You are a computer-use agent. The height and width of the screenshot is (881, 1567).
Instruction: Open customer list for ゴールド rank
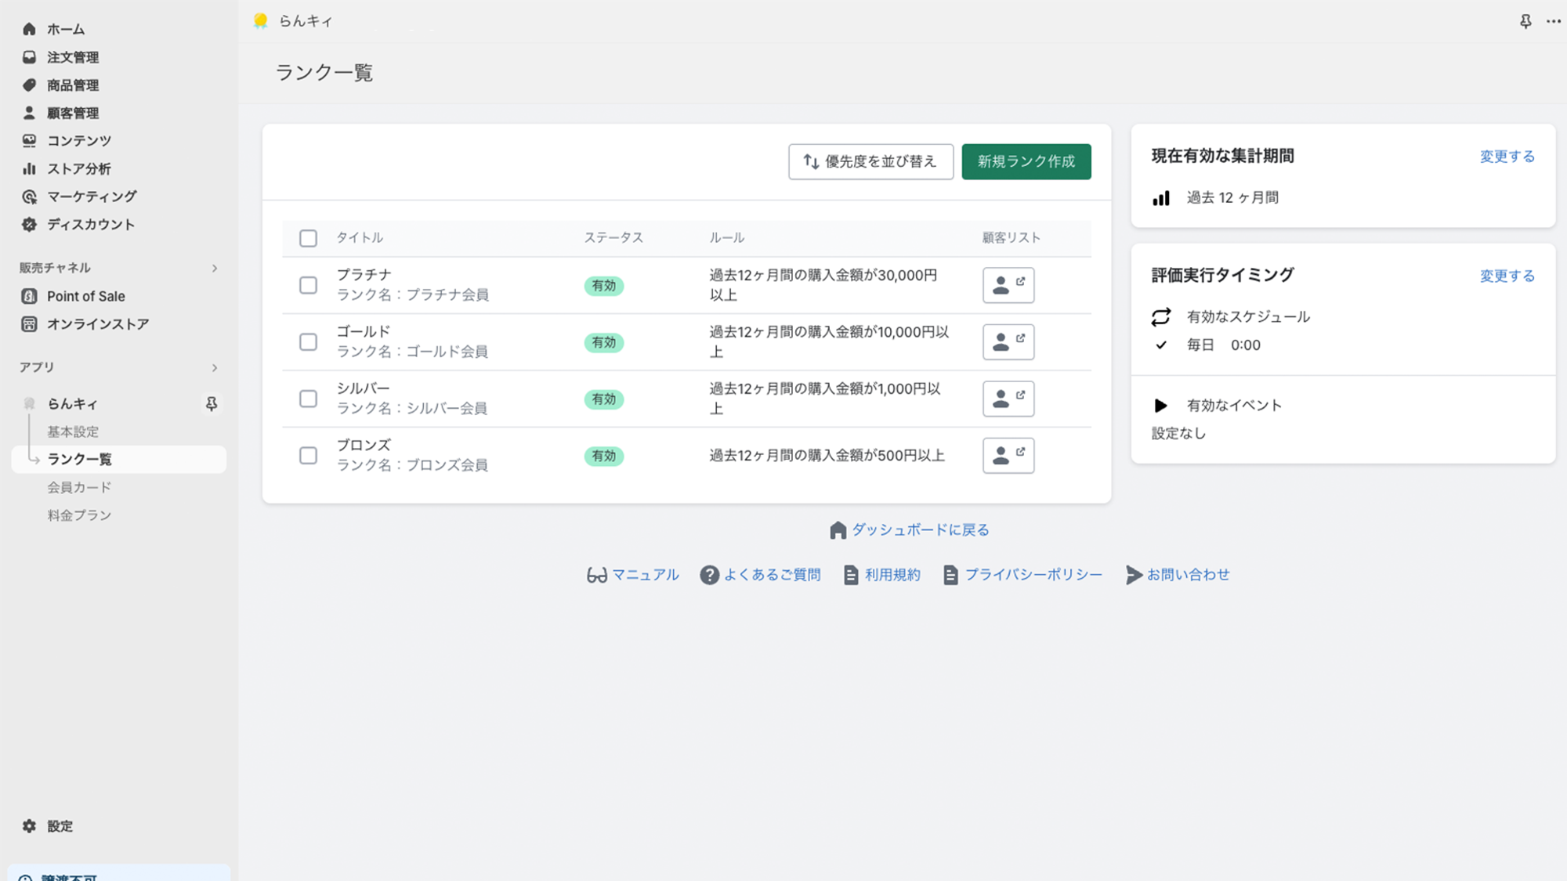(x=1008, y=342)
